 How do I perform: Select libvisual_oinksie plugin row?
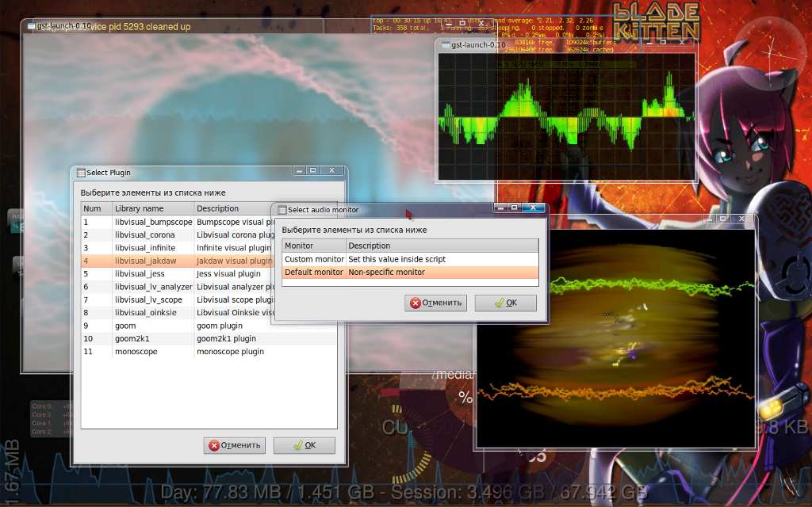coord(177,312)
